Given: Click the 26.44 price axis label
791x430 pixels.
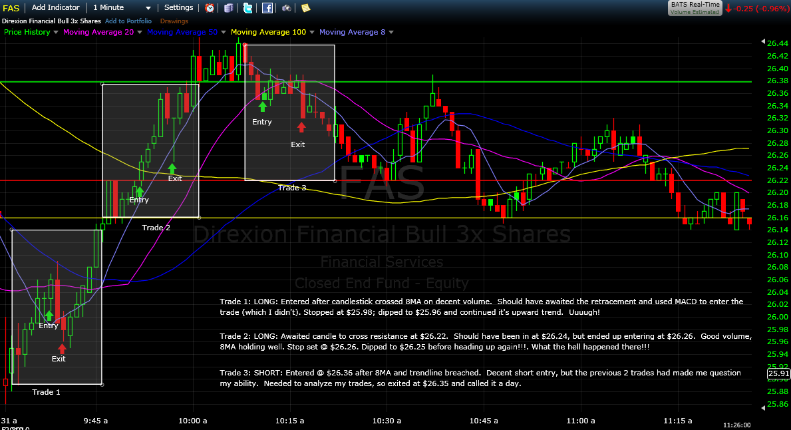Looking at the screenshot, I should click(778, 43).
